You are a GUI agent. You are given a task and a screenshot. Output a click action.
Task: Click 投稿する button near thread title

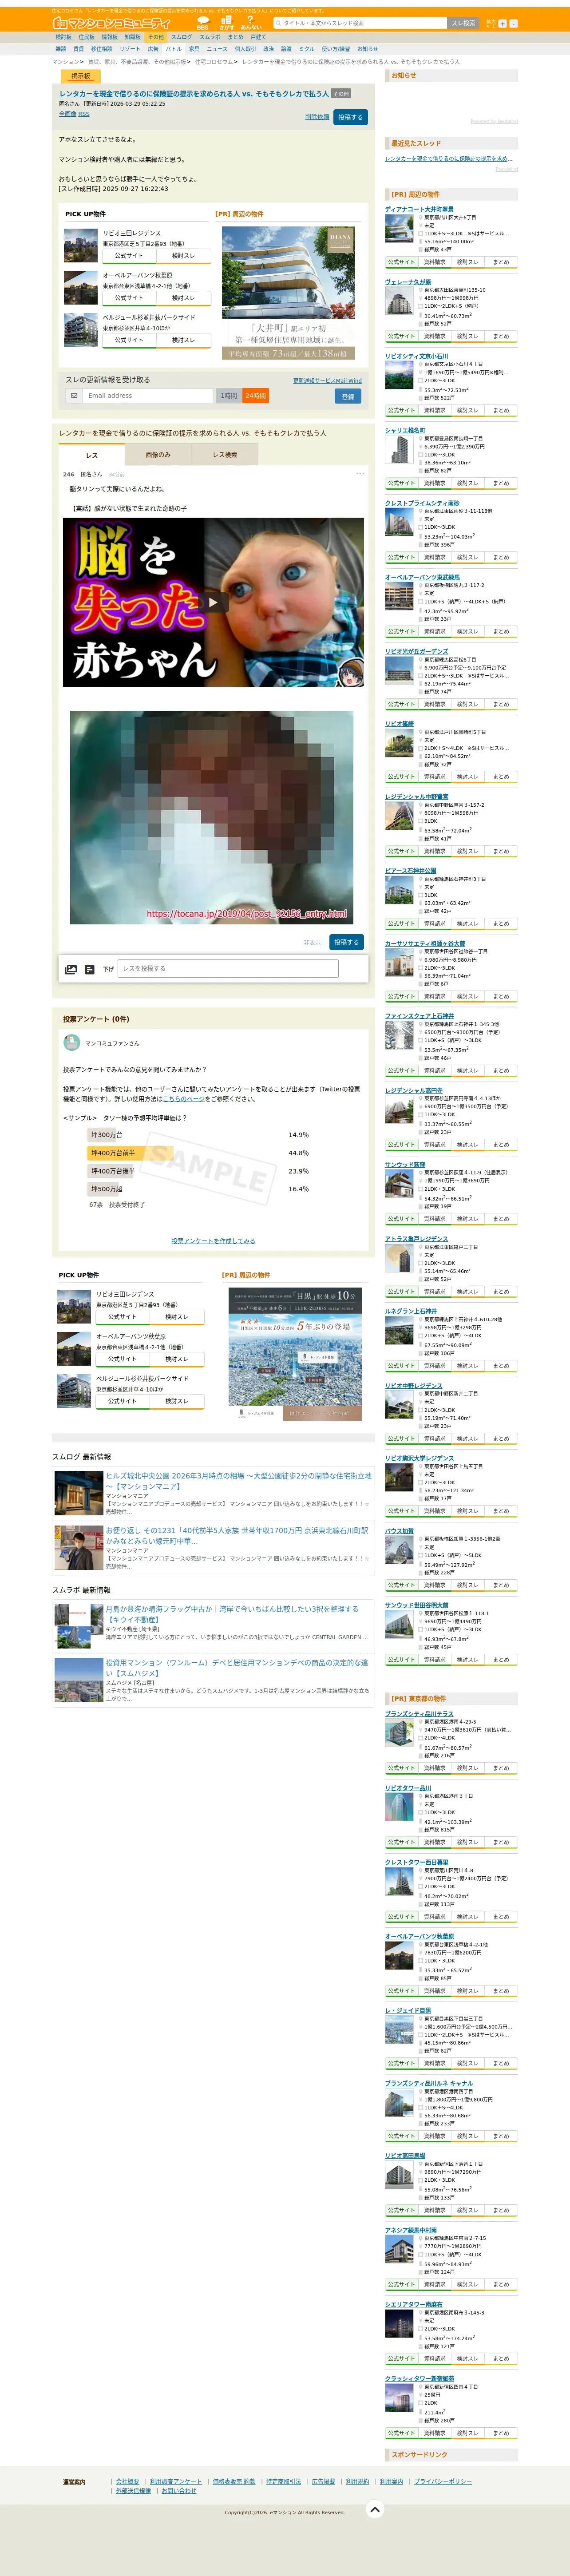click(350, 117)
